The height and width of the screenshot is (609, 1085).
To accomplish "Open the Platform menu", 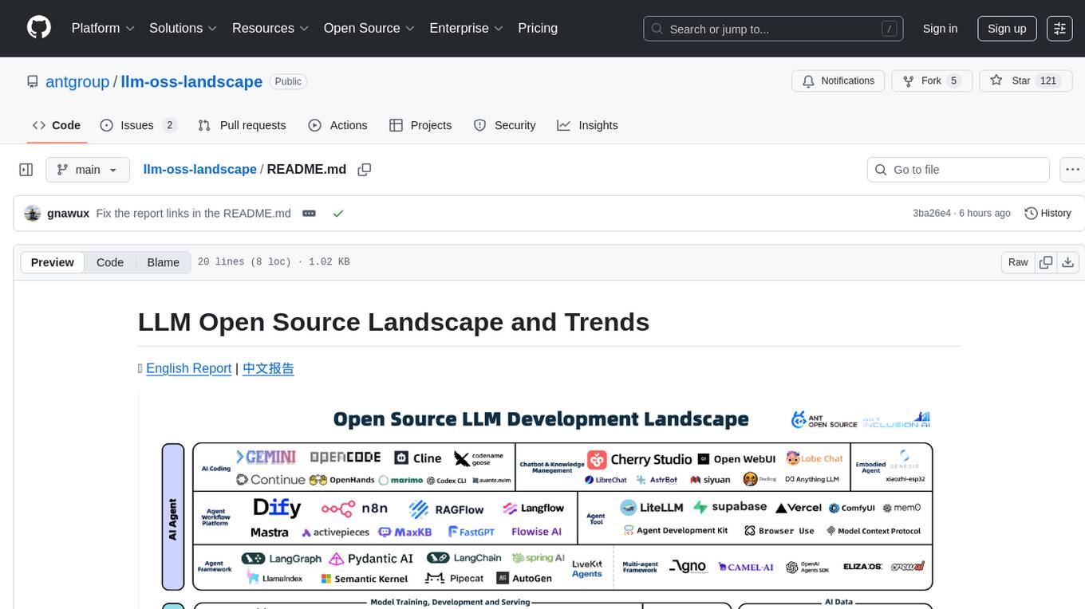I will (x=103, y=28).
